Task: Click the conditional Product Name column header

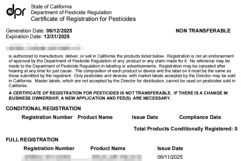Action: 95,117
